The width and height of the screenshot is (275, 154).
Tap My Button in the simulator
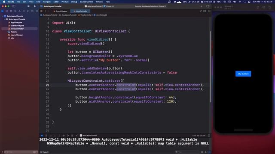tap(243, 74)
